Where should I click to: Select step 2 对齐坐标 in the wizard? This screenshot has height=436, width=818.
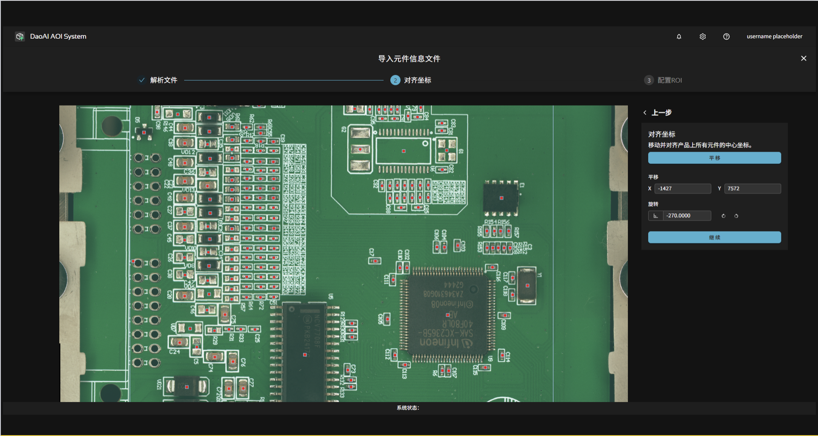pyautogui.click(x=410, y=80)
